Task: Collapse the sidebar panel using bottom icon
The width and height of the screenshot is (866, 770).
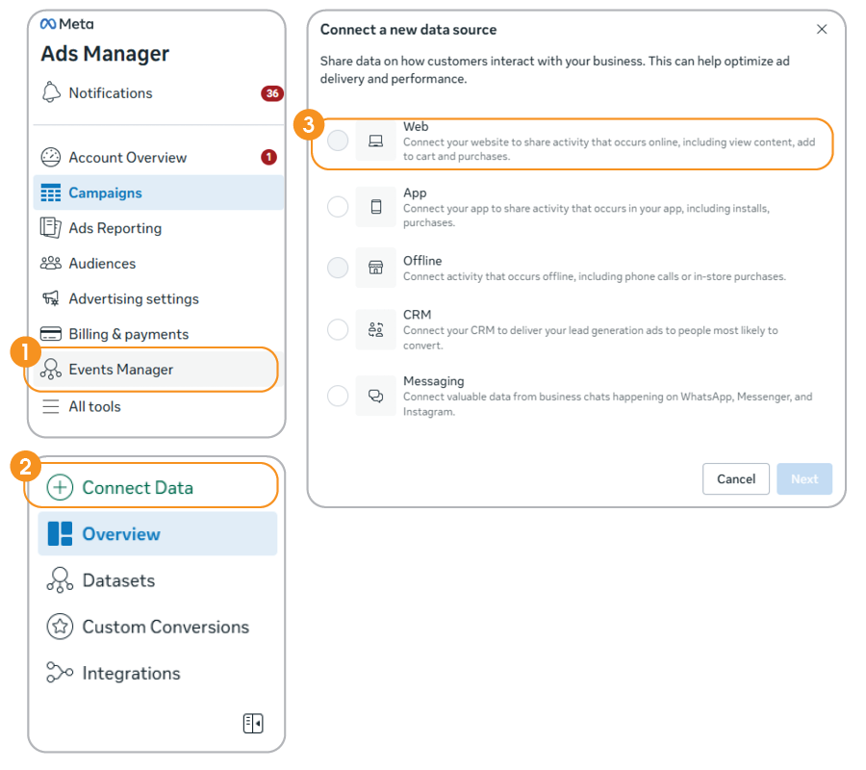Action: tap(253, 724)
